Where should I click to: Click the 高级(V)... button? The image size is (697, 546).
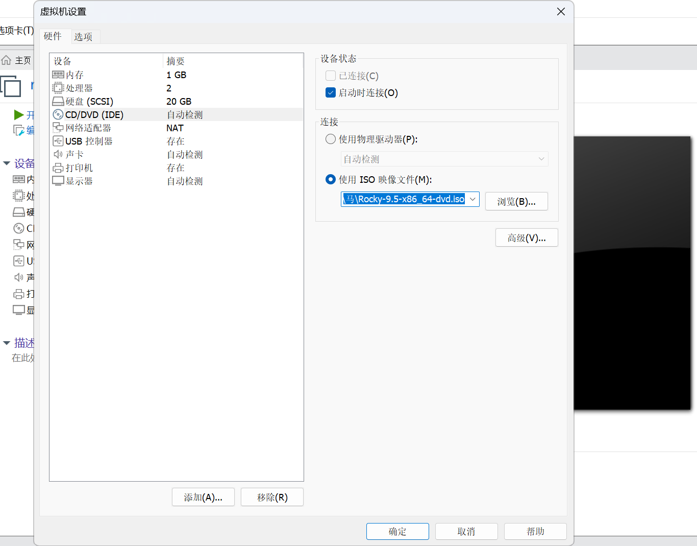point(527,238)
